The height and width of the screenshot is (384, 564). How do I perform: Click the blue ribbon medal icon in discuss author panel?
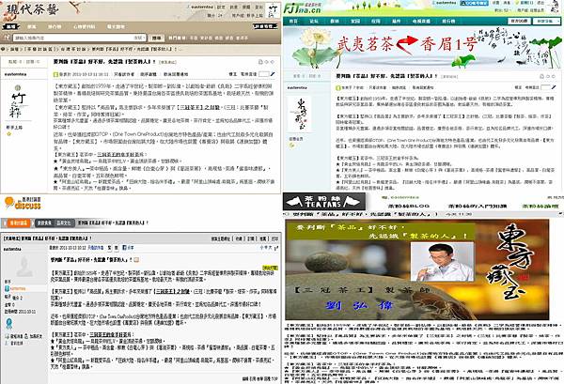(8, 323)
